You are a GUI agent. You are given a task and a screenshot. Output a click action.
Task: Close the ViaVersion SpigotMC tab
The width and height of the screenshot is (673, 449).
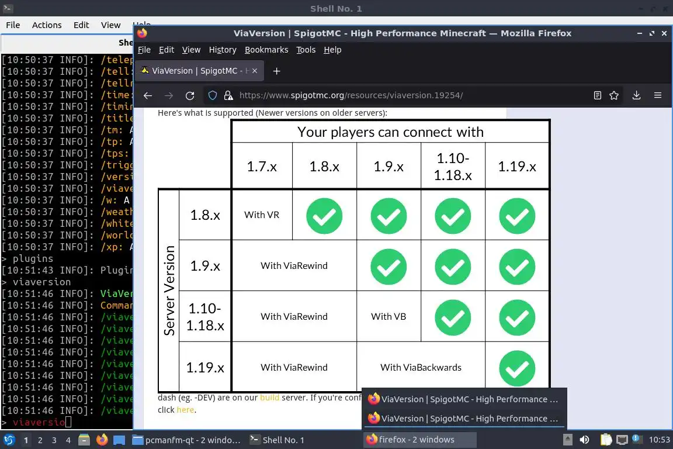pos(255,71)
